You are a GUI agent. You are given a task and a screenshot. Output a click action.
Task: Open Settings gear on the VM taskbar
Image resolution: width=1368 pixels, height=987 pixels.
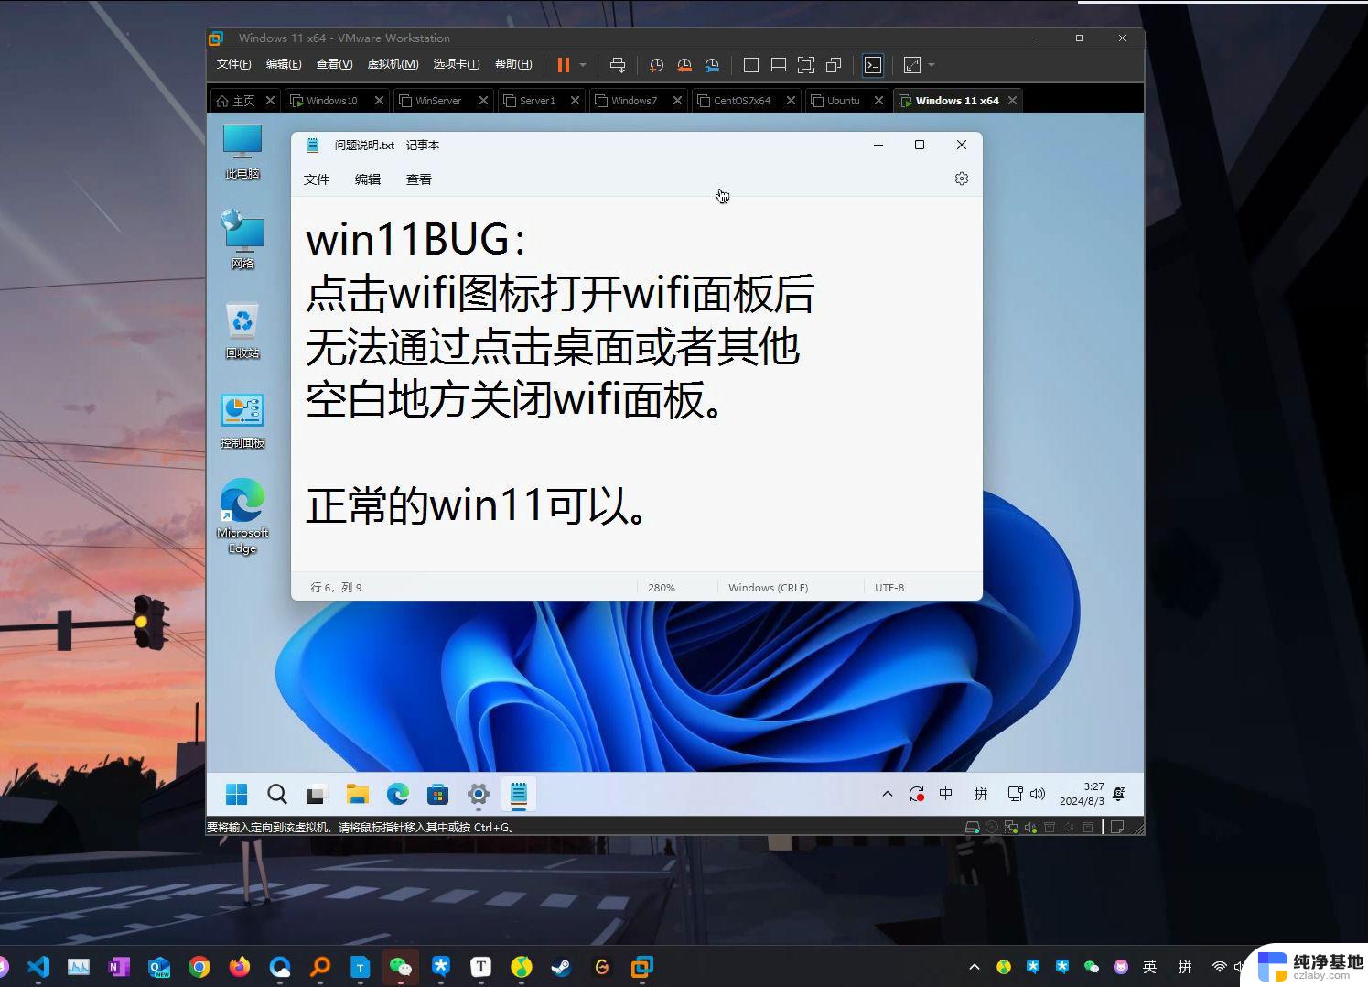(479, 794)
